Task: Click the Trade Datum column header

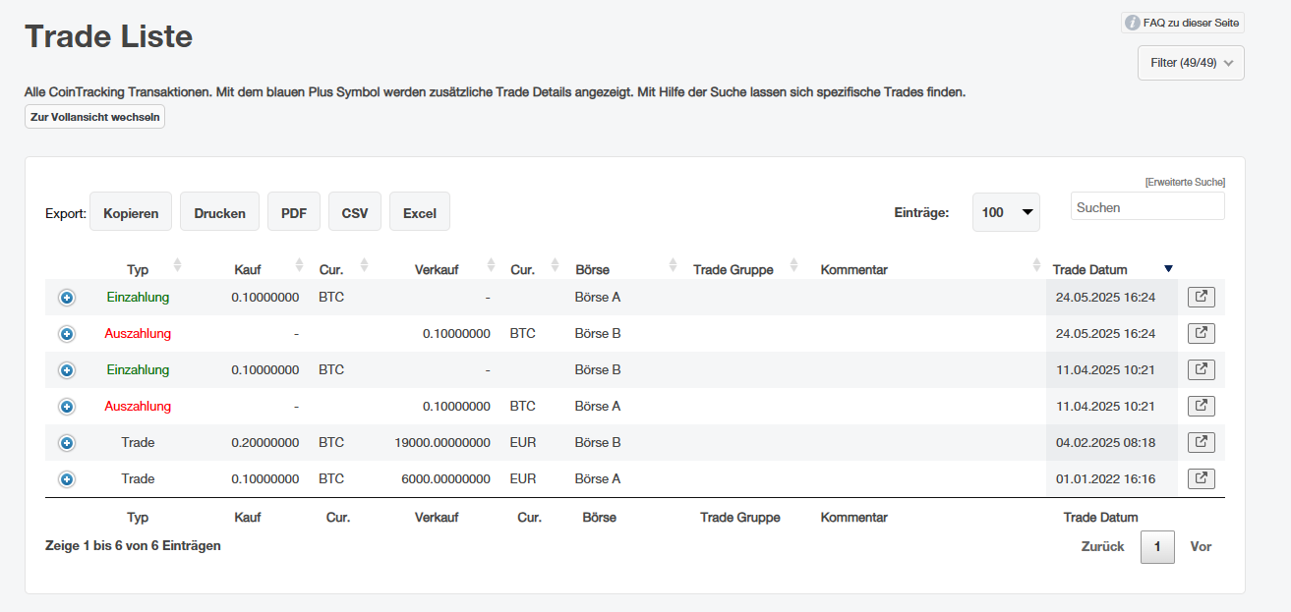Action: (1089, 269)
